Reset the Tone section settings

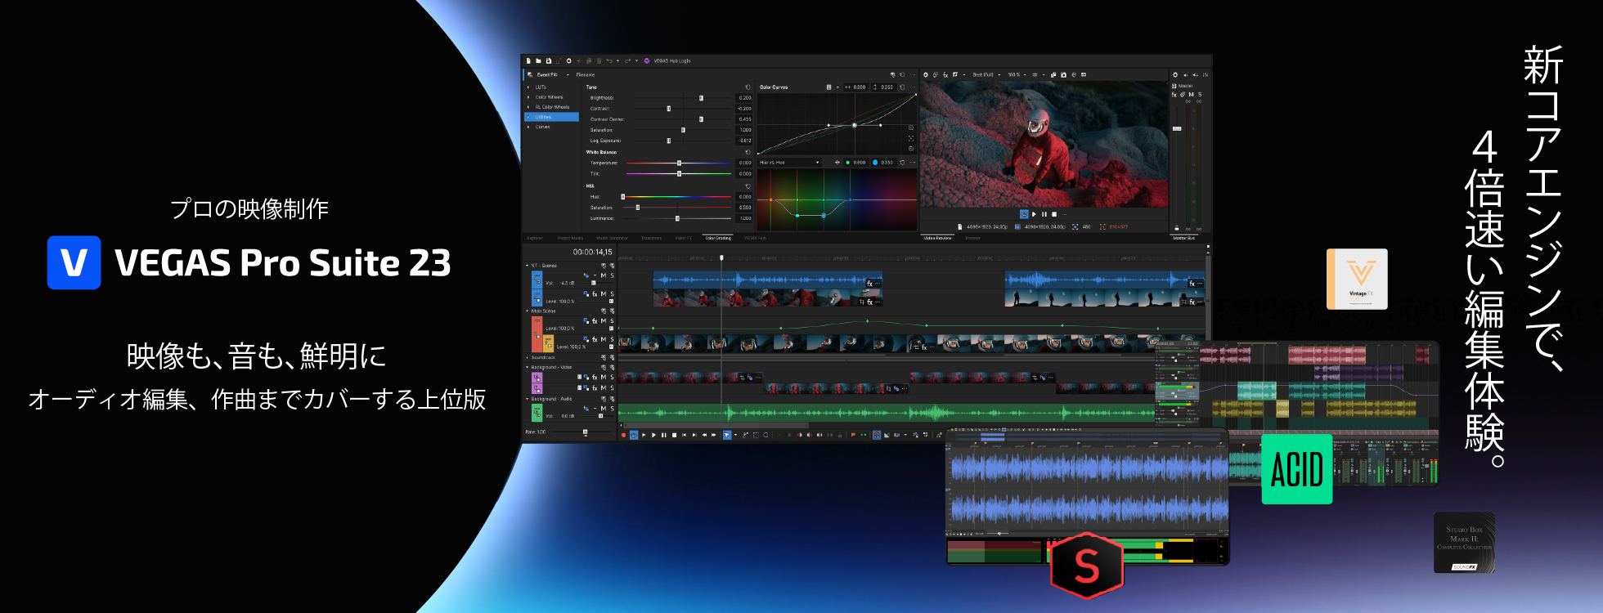click(x=748, y=87)
